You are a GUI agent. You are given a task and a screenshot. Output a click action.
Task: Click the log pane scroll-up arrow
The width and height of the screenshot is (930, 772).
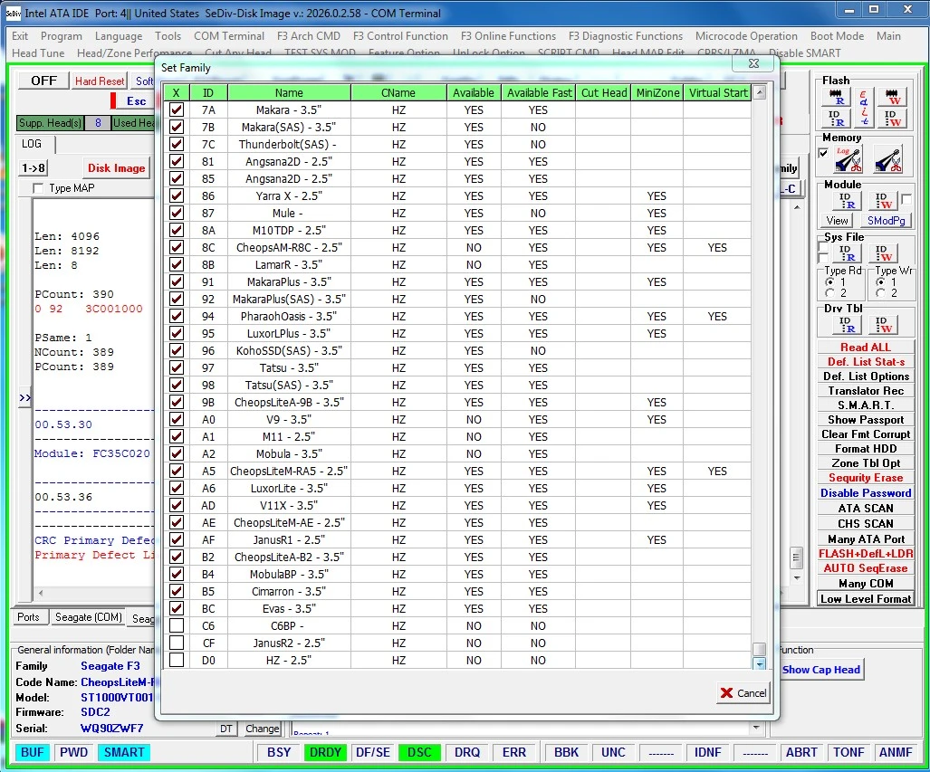pos(797,207)
